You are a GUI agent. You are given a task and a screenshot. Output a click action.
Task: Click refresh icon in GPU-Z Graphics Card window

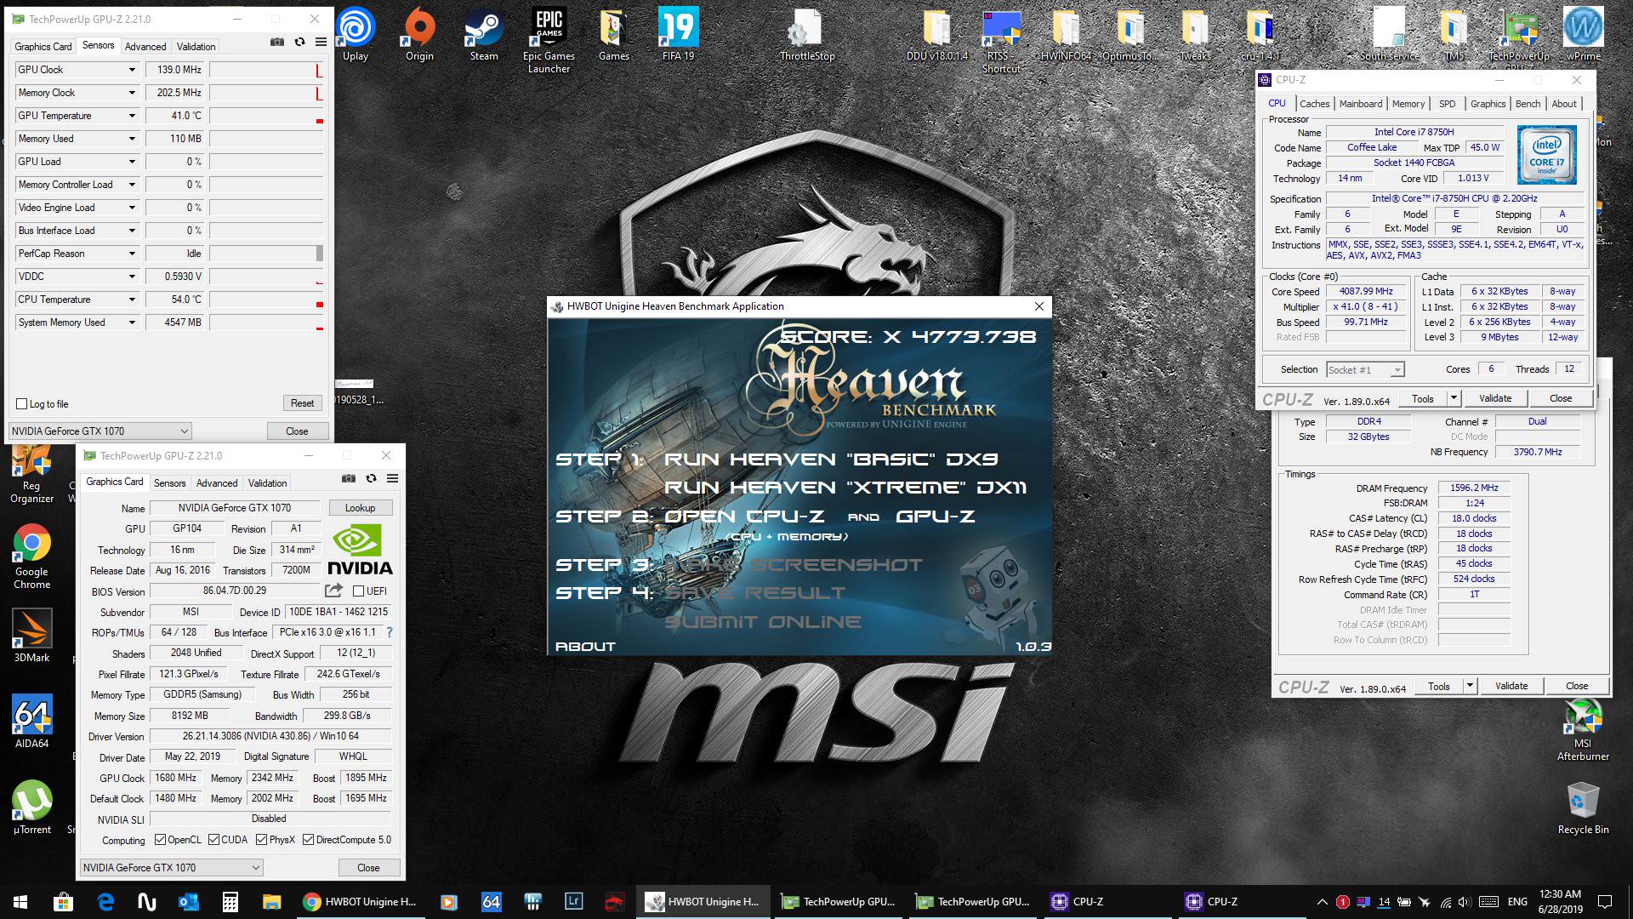pyautogui.click(x=371, y=478)
